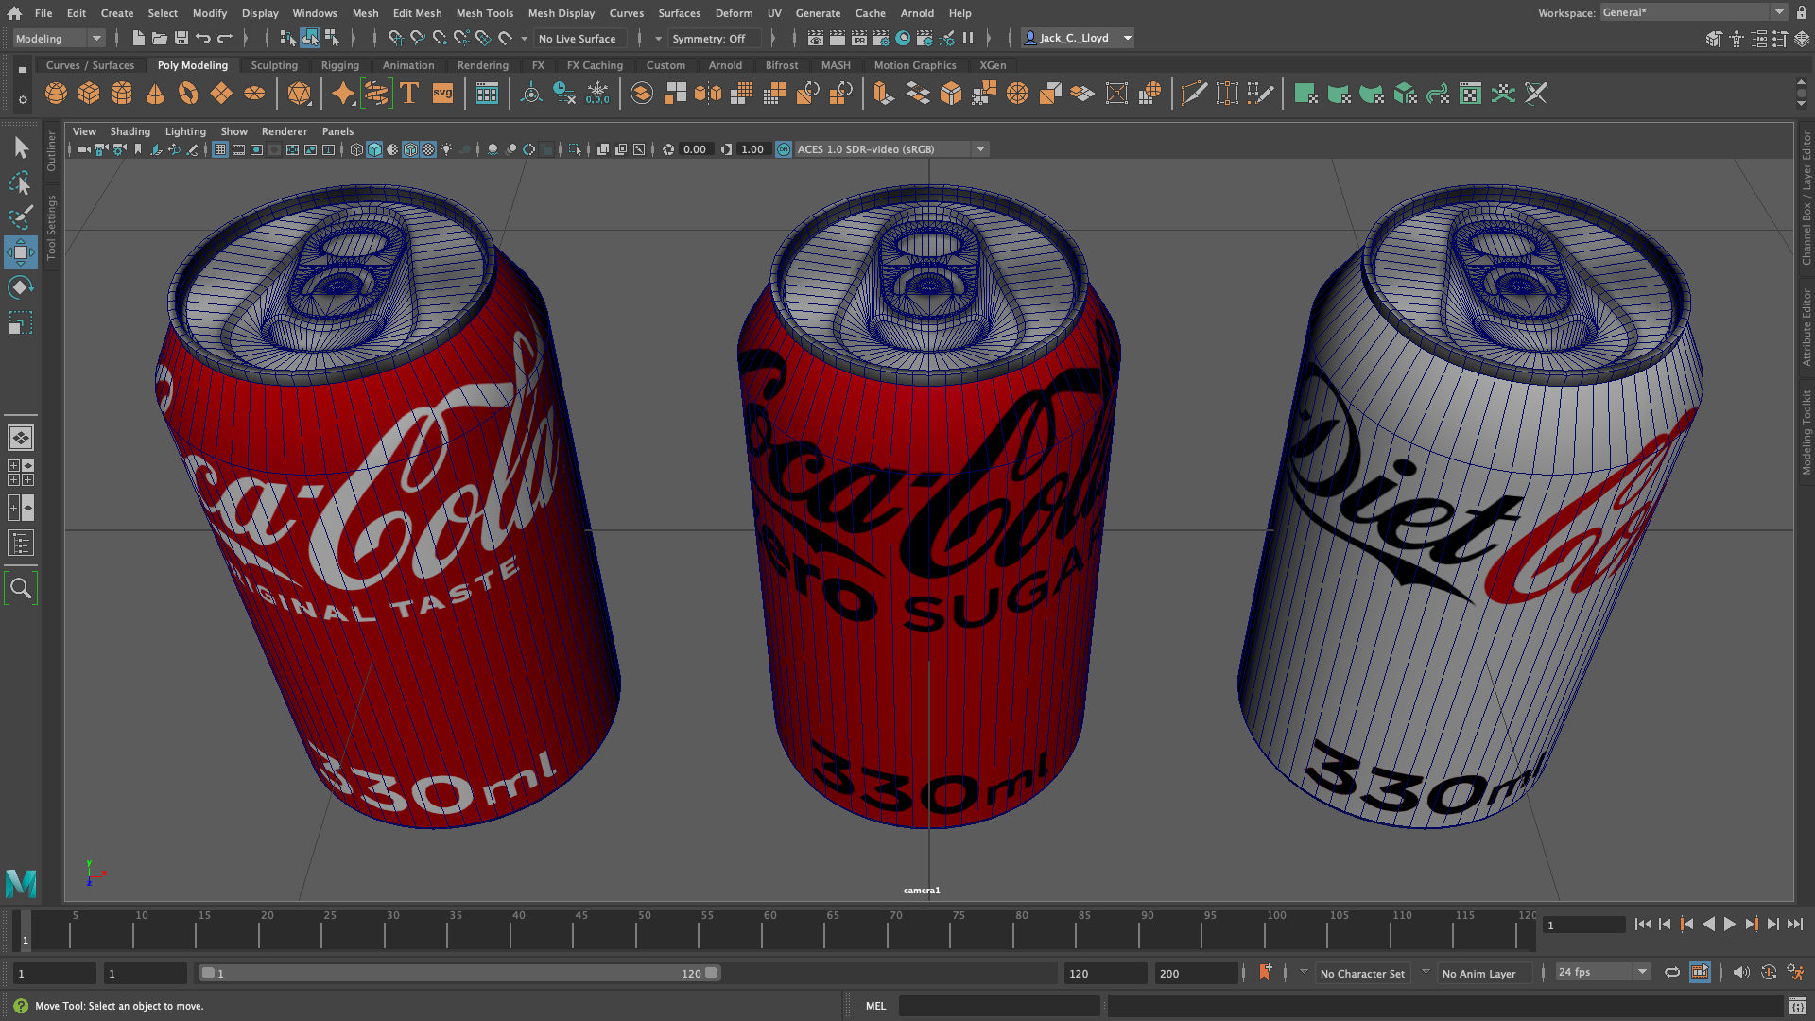This screenshot has height=1021, width=1815.
Task: Create a polygon cone from the shelf
Action: pos(155,94)
